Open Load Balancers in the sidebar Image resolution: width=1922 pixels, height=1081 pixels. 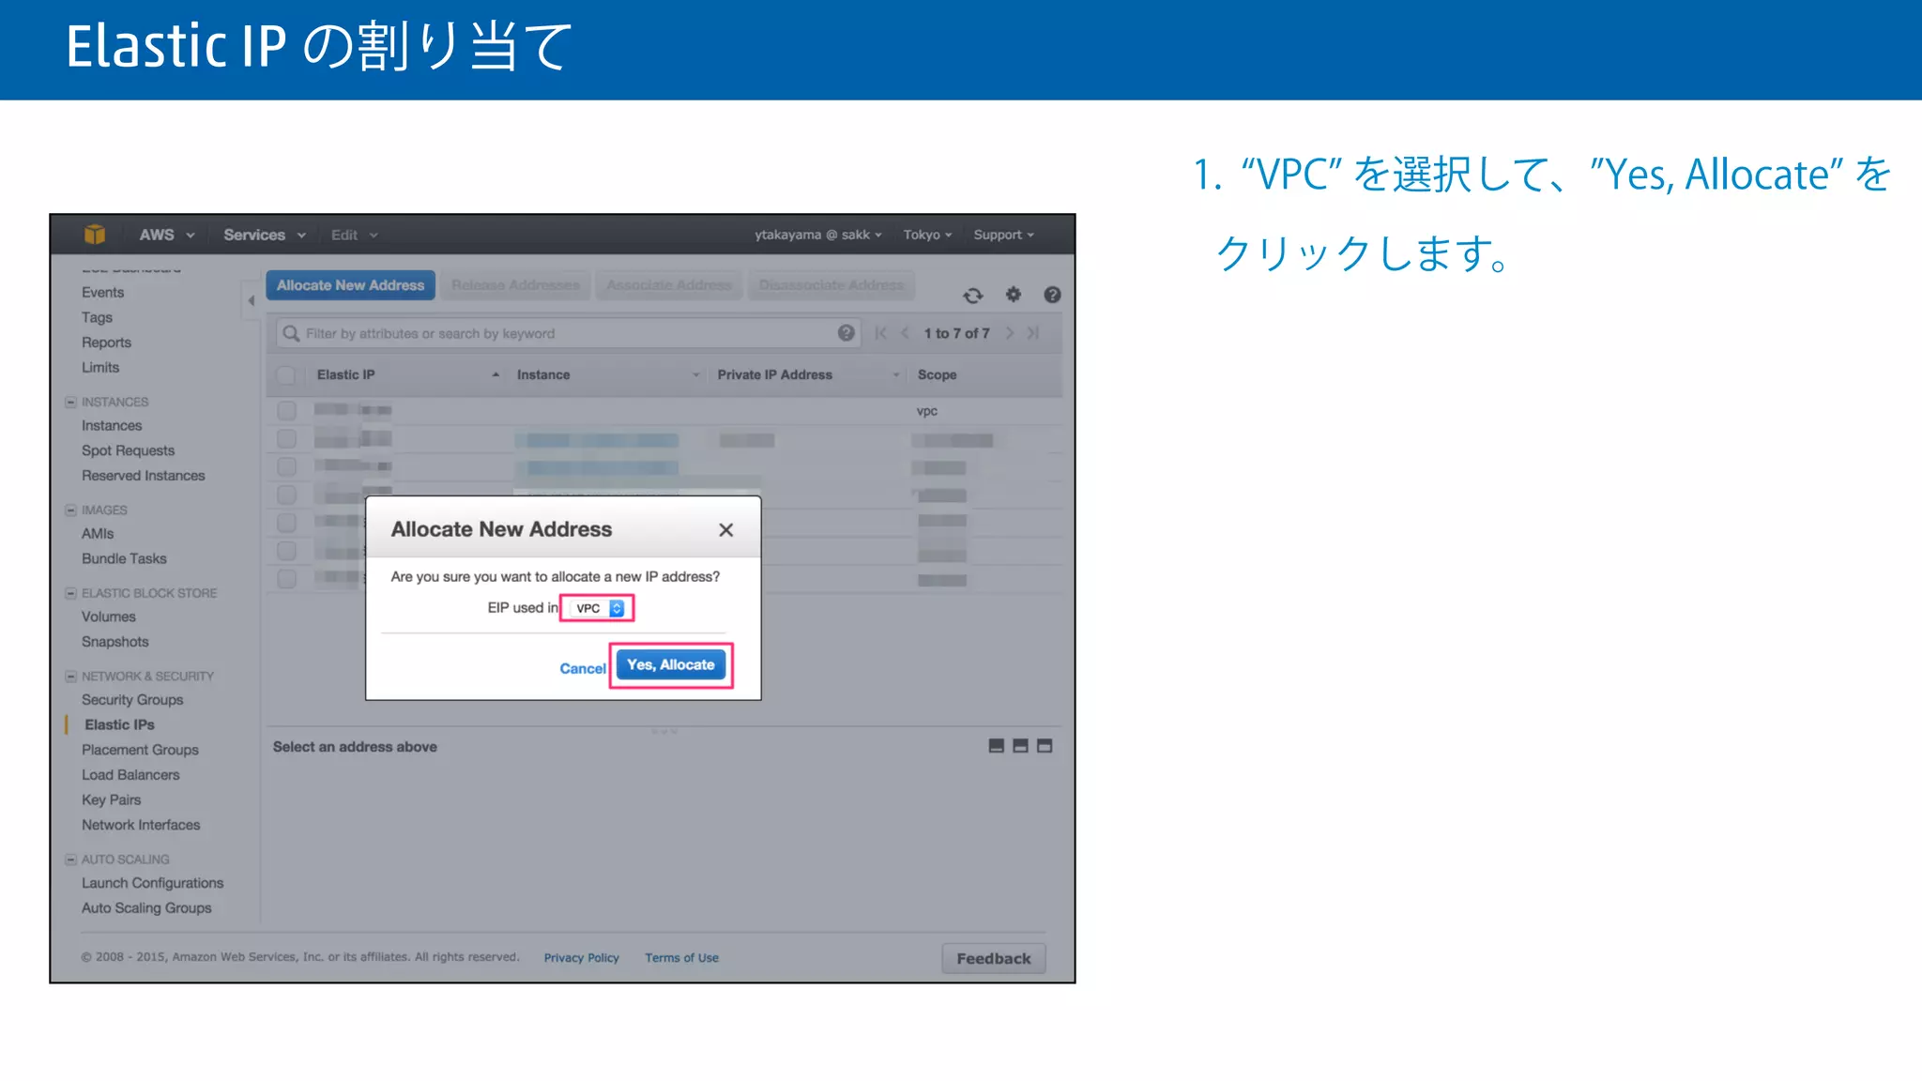[x=130, y=775]
